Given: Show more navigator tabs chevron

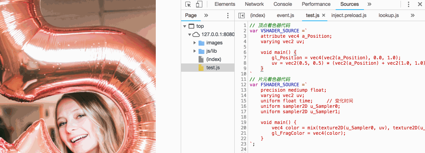Looking at the screenshot, I should [x=206, y=15].
